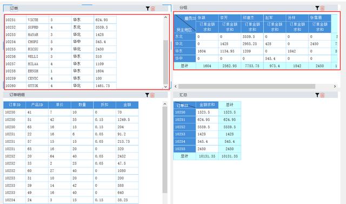This screenshot has height=204, width=346.
Task: Open the filter icon of the 订单明细 panel
Action: point(147,95)
